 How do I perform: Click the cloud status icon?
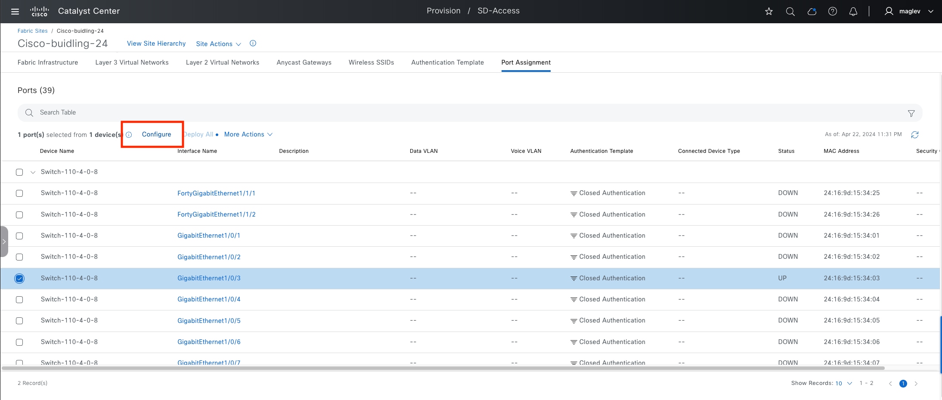pyautogui.click(x=812, y=12)
